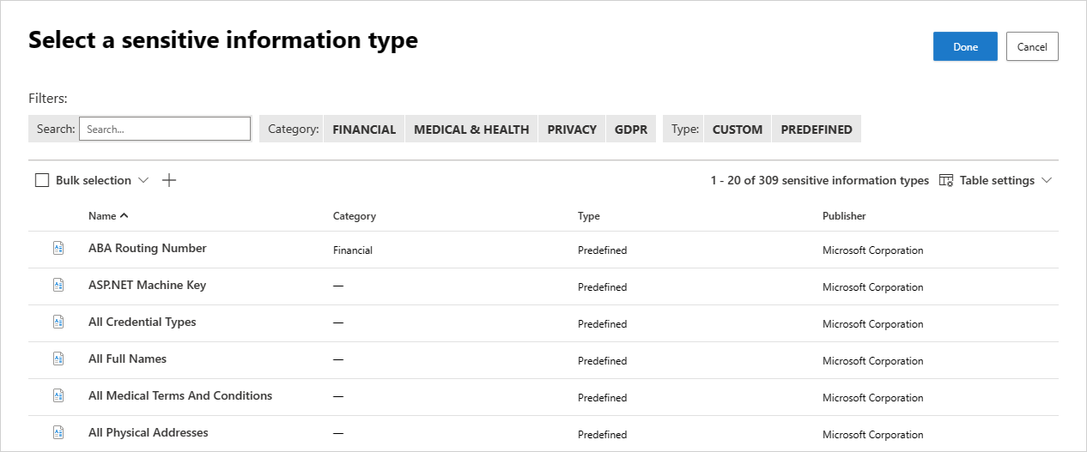Click the Done button
The height and width of the screenshot is (452, 1087).
coord(965,46)
